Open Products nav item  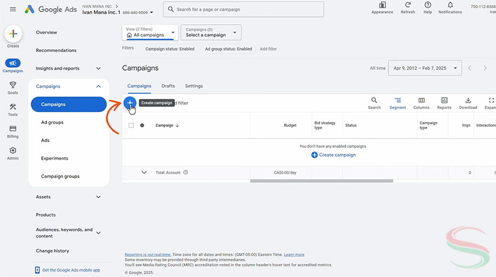[45, 215]
